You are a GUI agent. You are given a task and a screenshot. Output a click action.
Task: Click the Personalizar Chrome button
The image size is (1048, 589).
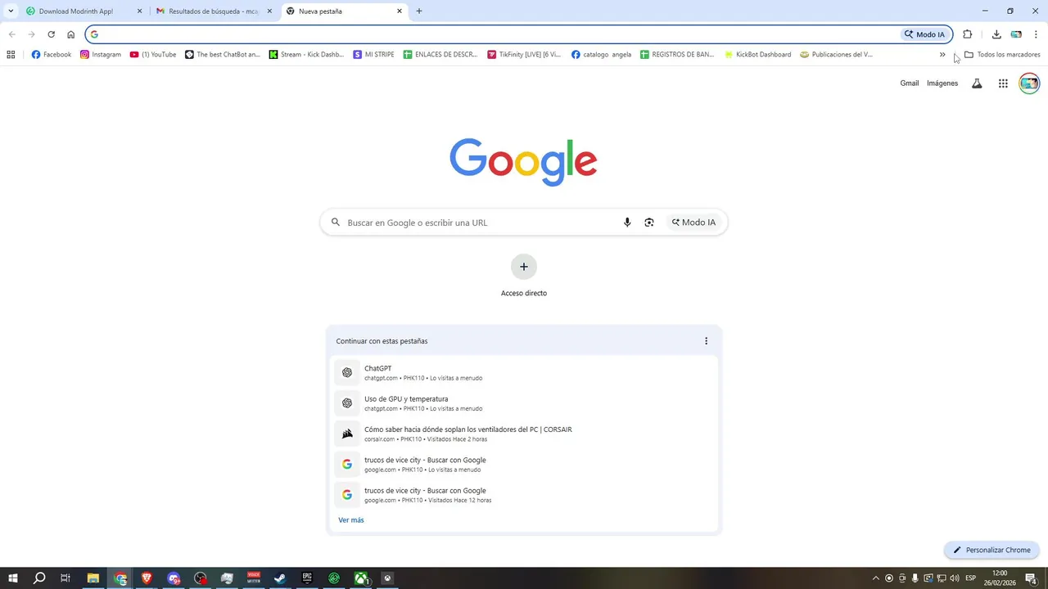click(992, 550)
